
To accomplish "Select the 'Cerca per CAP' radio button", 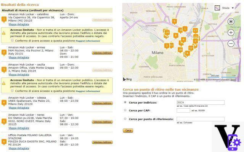I will coord(125,110).
